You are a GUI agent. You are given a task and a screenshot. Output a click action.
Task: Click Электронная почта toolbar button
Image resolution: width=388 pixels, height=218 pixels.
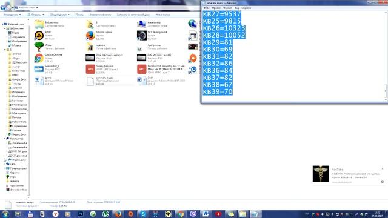point(100,15)
